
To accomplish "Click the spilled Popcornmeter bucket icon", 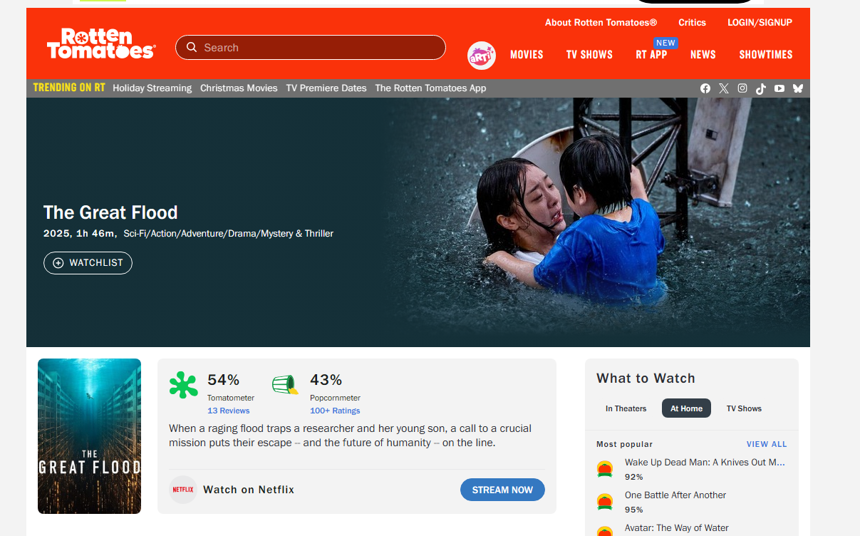I will coord(285,385).
